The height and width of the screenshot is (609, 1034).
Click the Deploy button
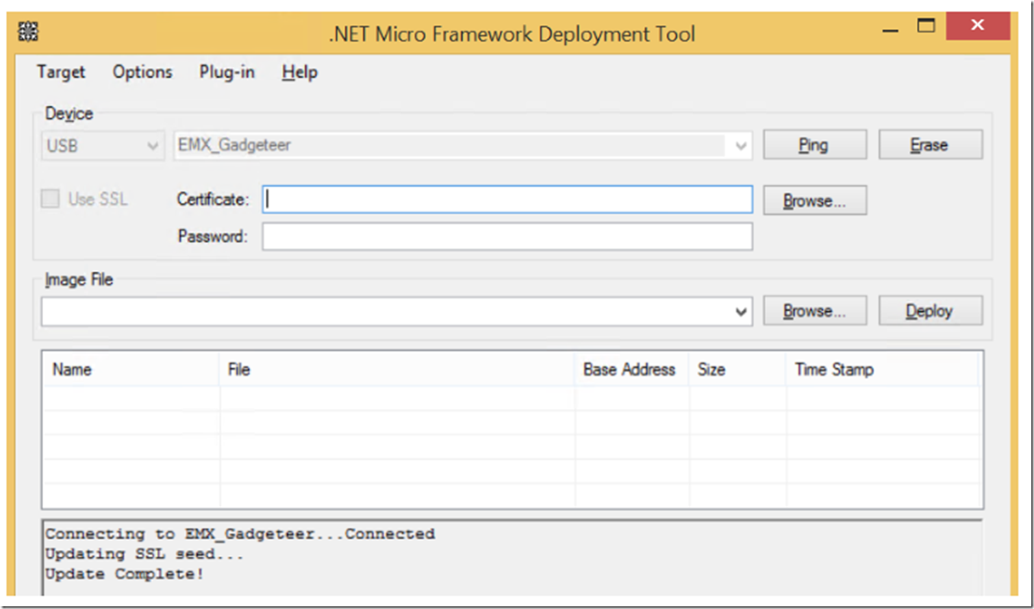930,311
